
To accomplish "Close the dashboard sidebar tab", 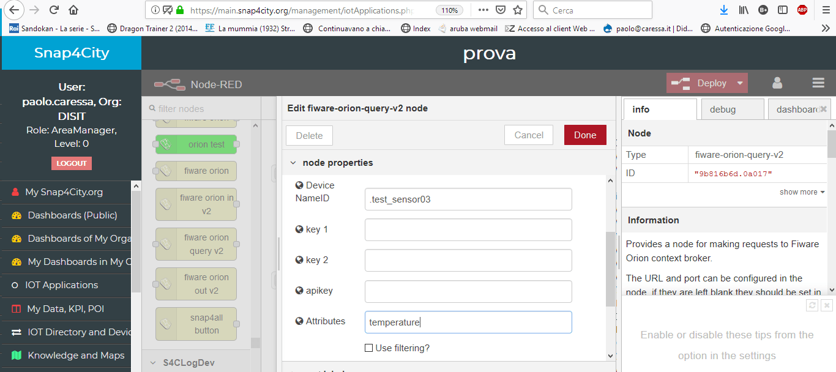I will pyautogui.click(x=824, y=109).
